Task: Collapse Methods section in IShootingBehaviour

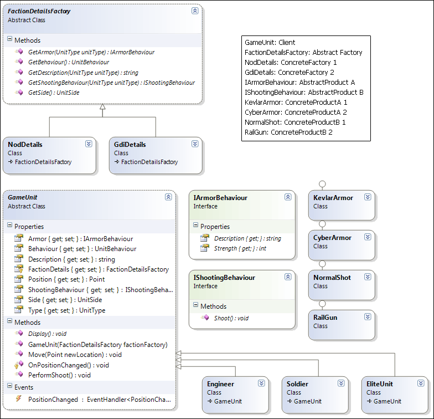Action: (196, 305)
